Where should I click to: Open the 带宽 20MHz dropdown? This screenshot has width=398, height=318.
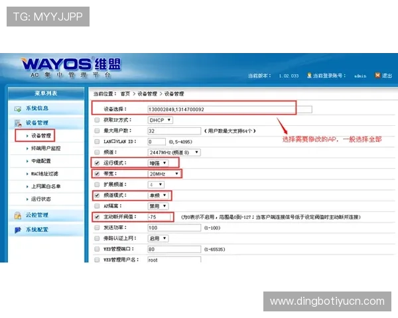165,174
